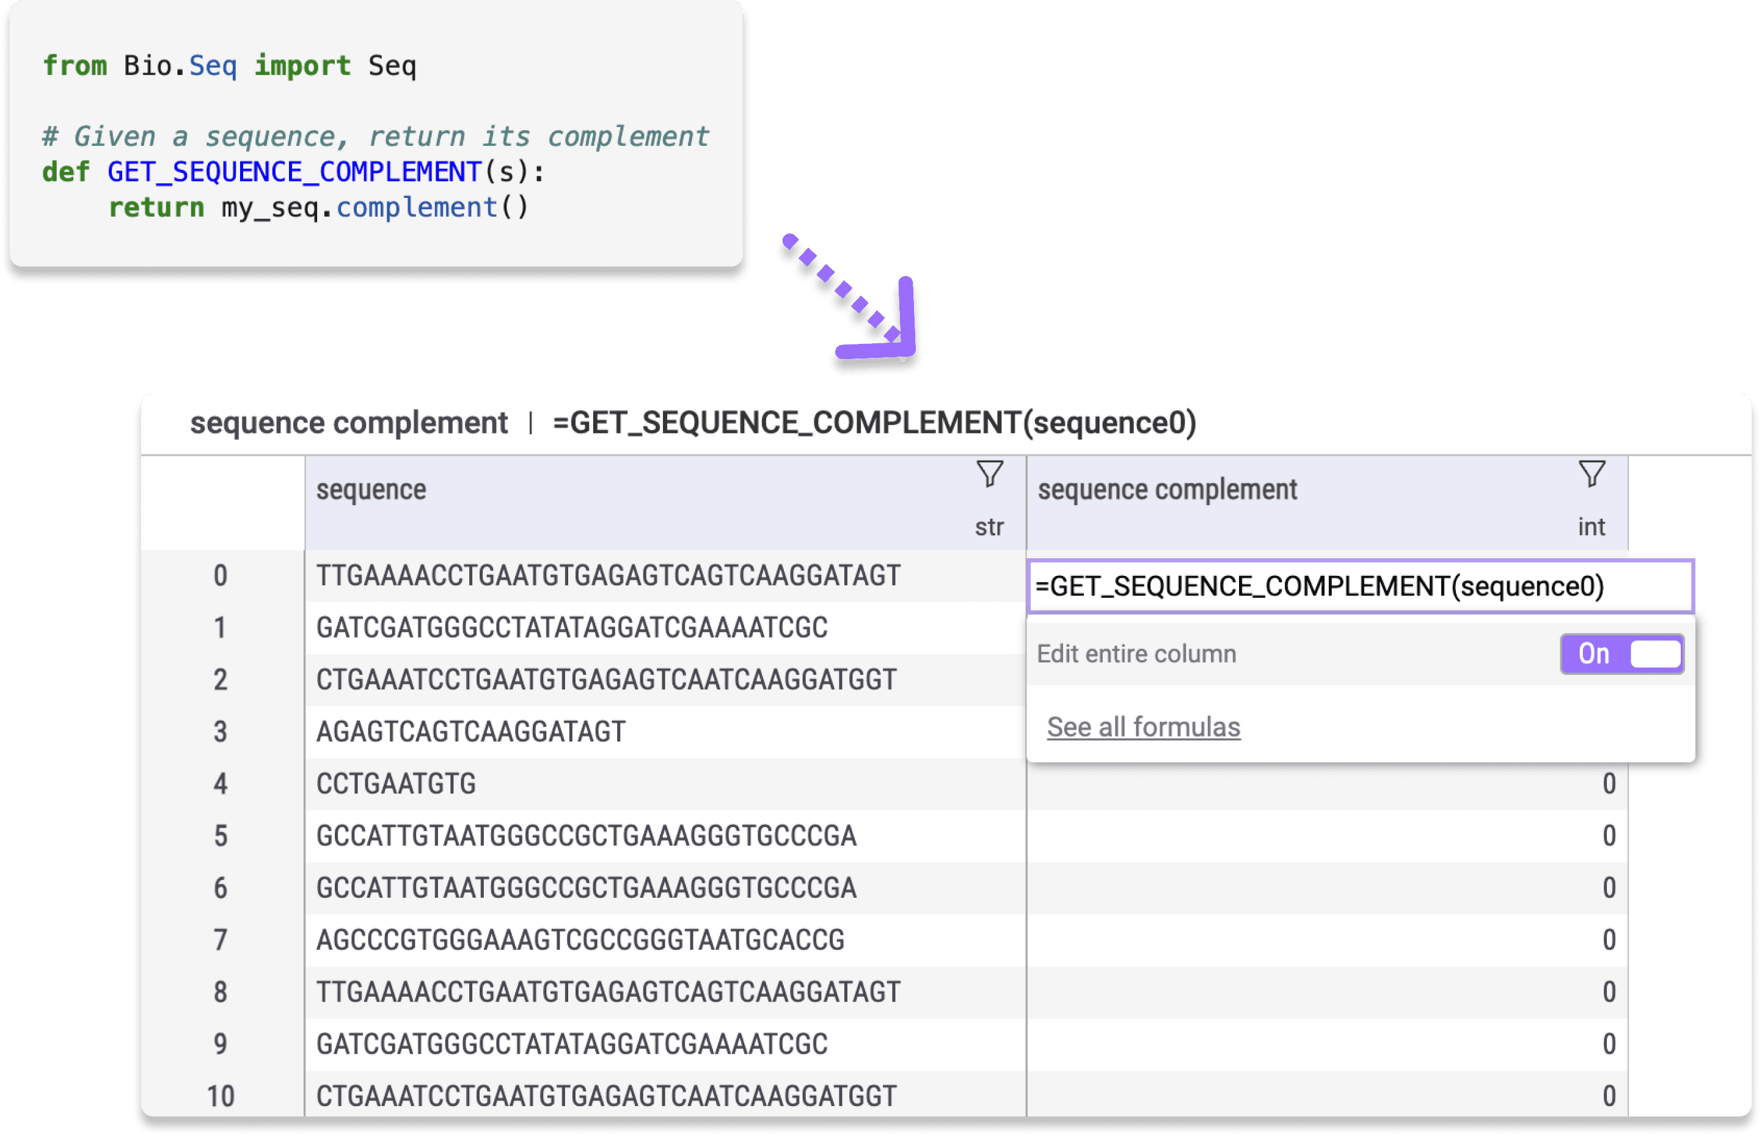
Task: Click Edit entire column label
Action: 1136,654
